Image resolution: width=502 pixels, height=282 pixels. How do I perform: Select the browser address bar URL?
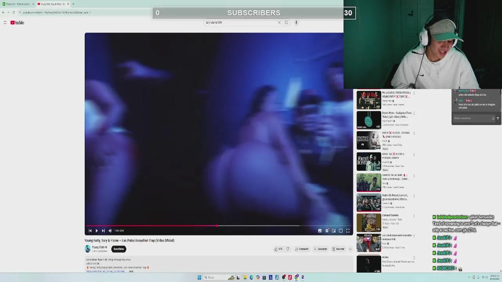(x=57, y=12)
